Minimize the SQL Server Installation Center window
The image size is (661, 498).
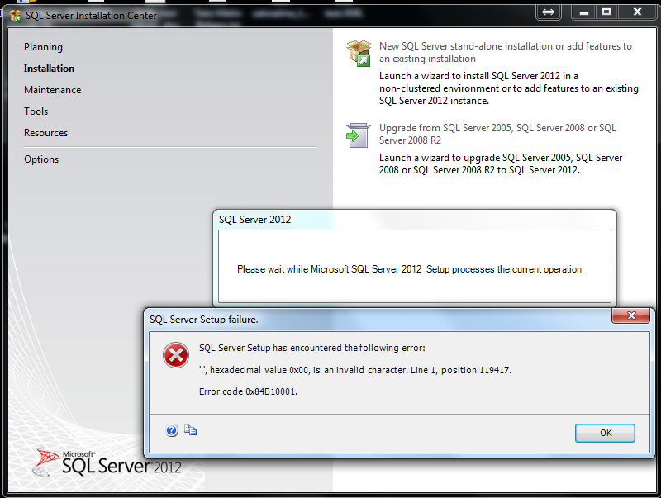584,12
